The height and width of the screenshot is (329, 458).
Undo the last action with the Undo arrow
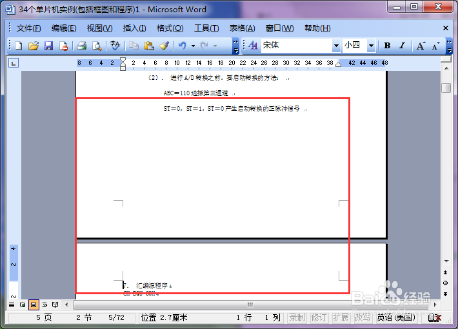(x=183, y=46)
